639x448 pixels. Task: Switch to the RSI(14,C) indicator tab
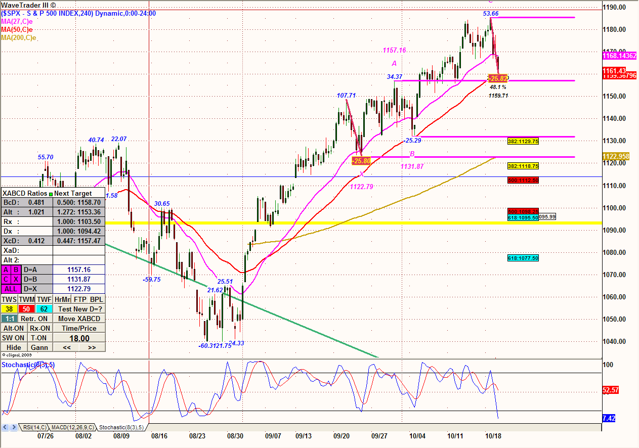34,428
